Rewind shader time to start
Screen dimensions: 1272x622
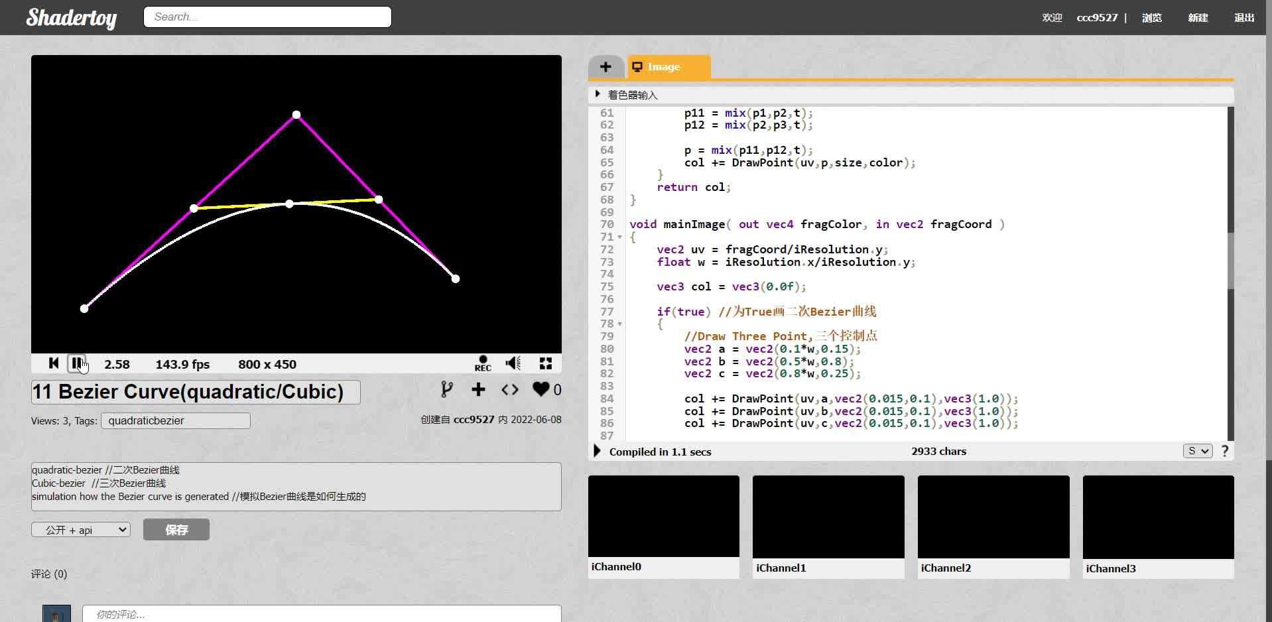pyautogui.click(x=54, y=363)
